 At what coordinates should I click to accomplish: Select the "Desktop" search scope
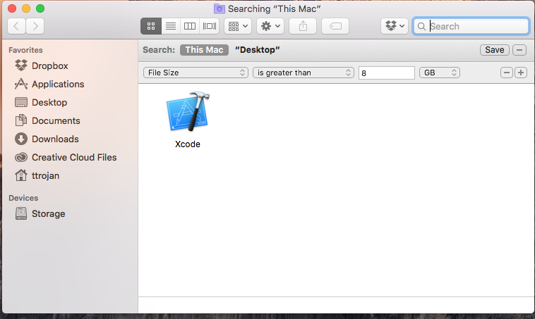[x=257, y=50]
